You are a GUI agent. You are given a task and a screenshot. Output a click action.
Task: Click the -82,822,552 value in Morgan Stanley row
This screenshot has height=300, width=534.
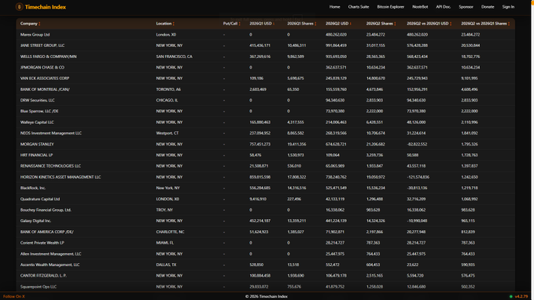click(417, 145)
